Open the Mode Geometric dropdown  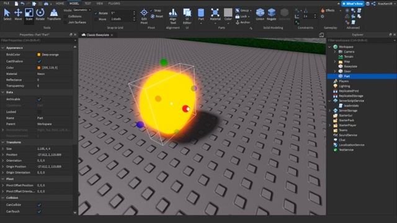pos(82,10)
